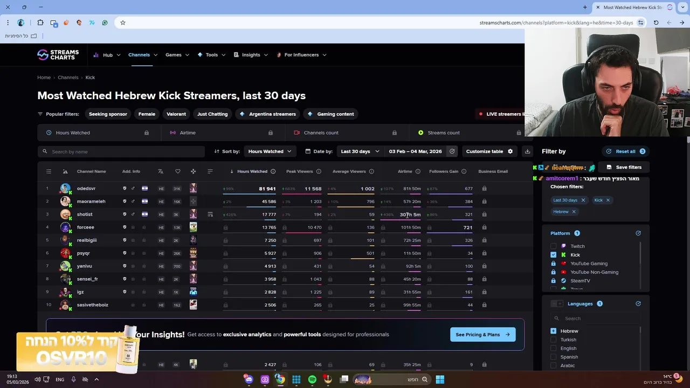
Task: Apply the Just Chatting filter
Action: pyautogui.click(x=212, y=114)
